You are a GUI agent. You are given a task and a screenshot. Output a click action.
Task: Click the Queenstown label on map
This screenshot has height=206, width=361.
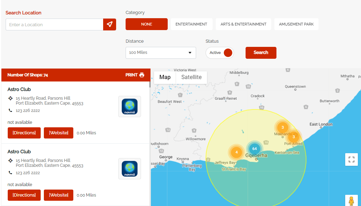[x=295, y=86]
